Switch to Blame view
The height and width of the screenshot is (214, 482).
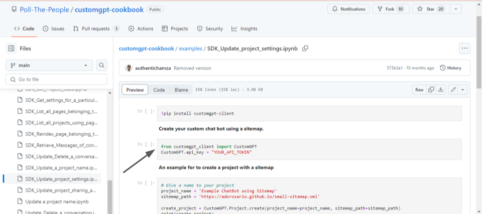coord(181,90)
